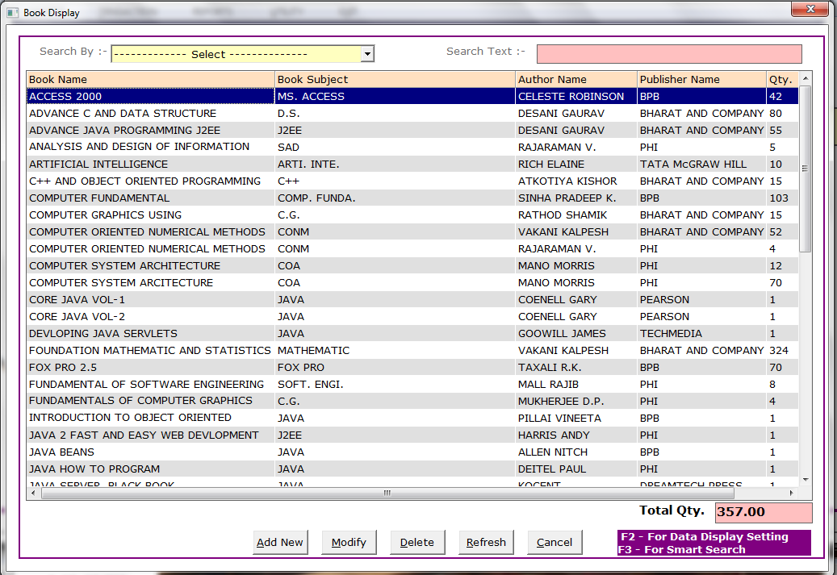837x575 pixels.
Task: Click the Cancel button
Action: 555,543
